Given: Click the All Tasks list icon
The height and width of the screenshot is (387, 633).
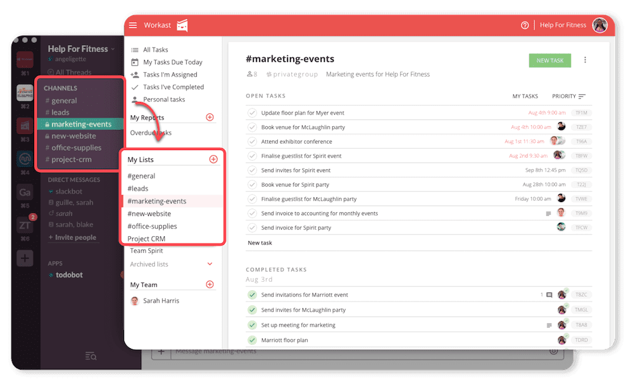Looking at the screenshot, I should [x=135, y=49].
